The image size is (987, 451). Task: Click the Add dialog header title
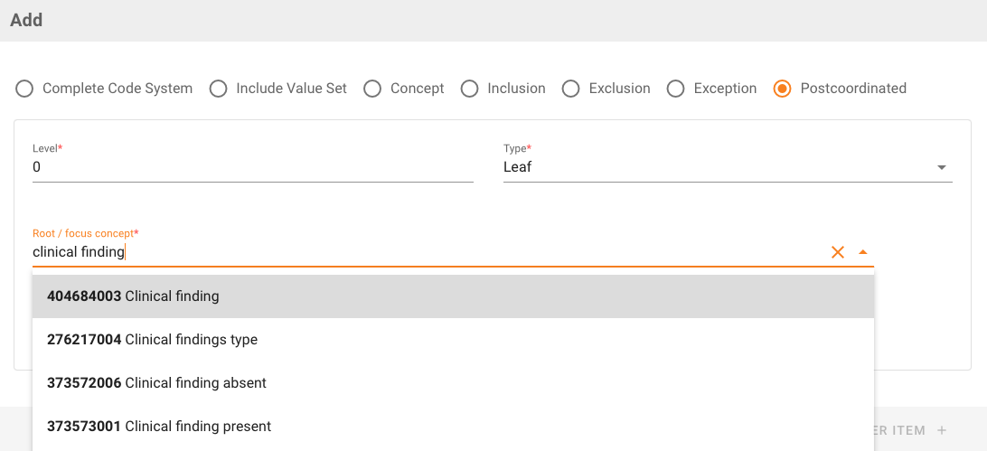click(26, 20)
